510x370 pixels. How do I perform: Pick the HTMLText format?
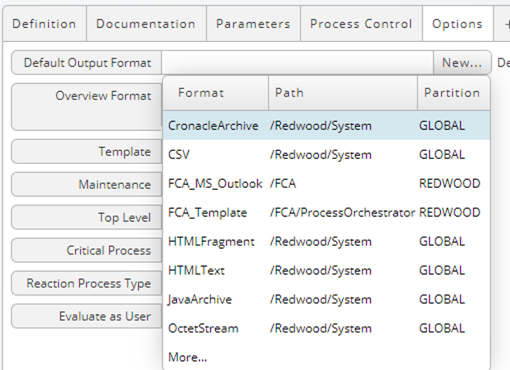(x=327, y=270)
